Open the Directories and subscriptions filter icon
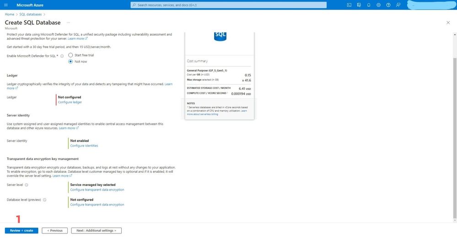Image resolution: width=457 pixels, height=238 pixels. 359,5
